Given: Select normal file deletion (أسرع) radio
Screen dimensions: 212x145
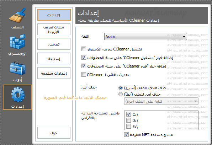Looking at the screenshot, I should [x=121, y=88].
